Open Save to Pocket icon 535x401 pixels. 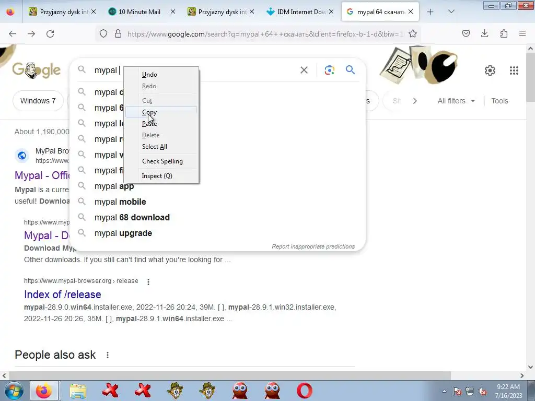click(466, 33)
